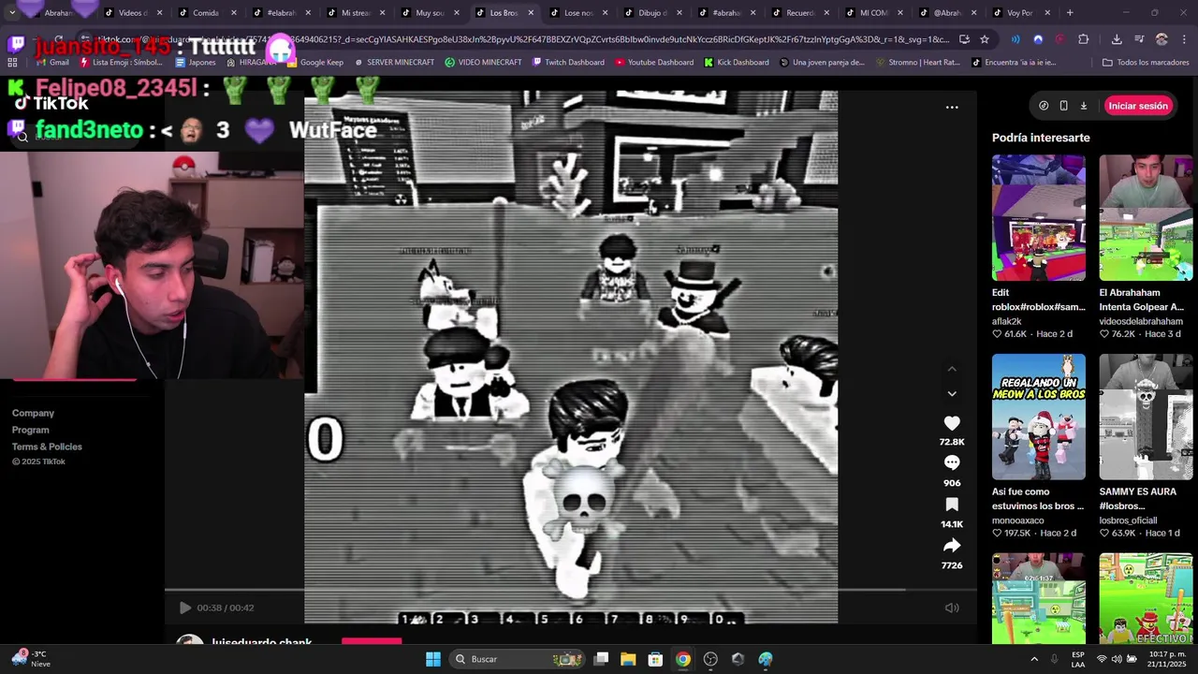Open the Chrome three-dot menu

(1184, 39)
